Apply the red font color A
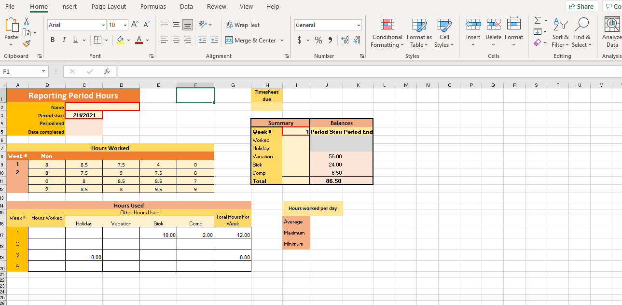This screenshot has height=305, width=622. [138, 40]
